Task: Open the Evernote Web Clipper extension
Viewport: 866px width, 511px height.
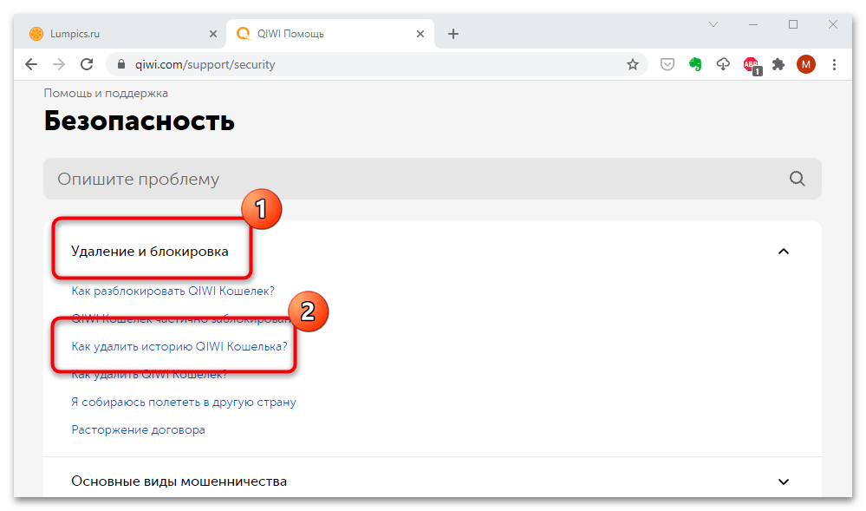Action: tap(695, 65)
